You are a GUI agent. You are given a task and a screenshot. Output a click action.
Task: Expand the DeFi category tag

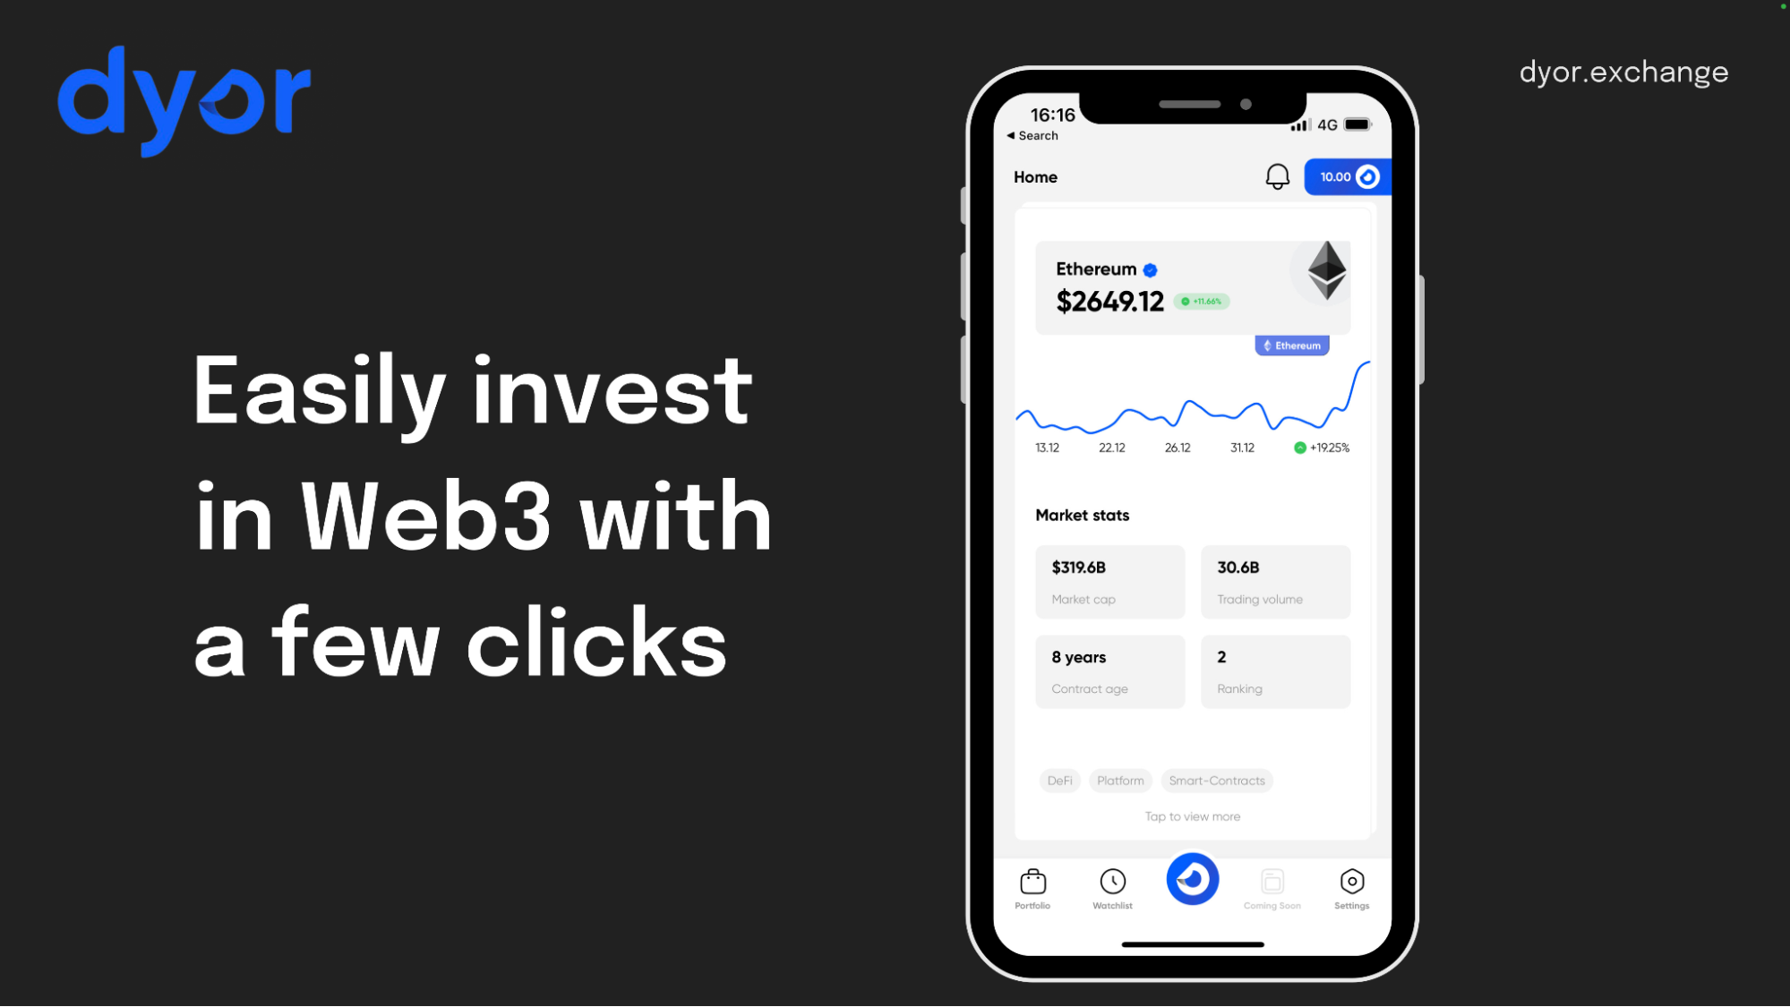click(1059, 780)
